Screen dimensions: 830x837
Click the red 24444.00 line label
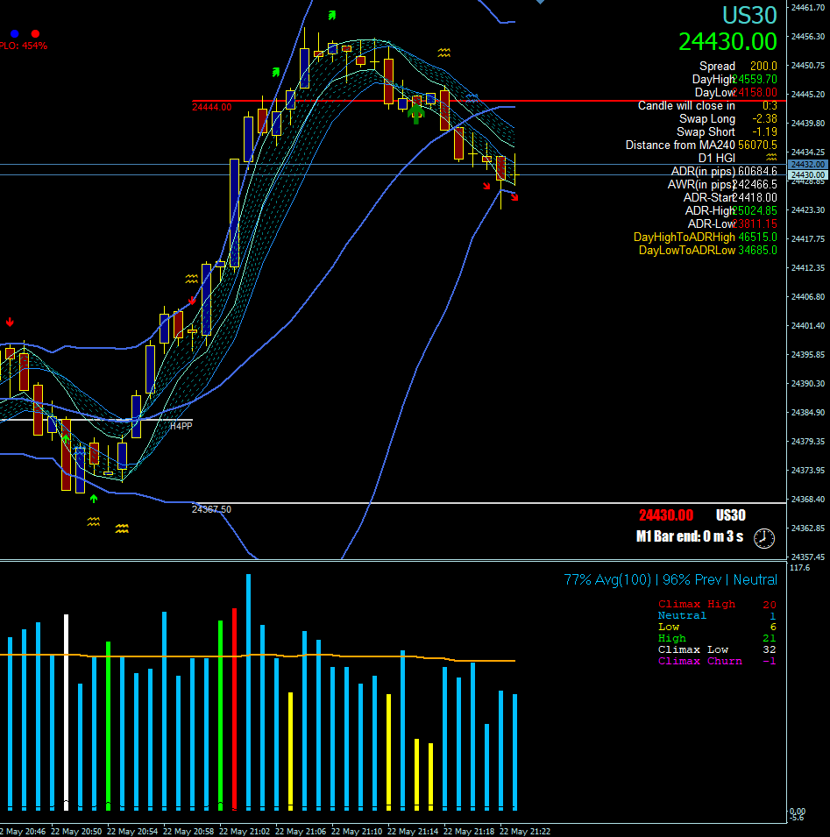pyautogui.click(x=212, y=107)
